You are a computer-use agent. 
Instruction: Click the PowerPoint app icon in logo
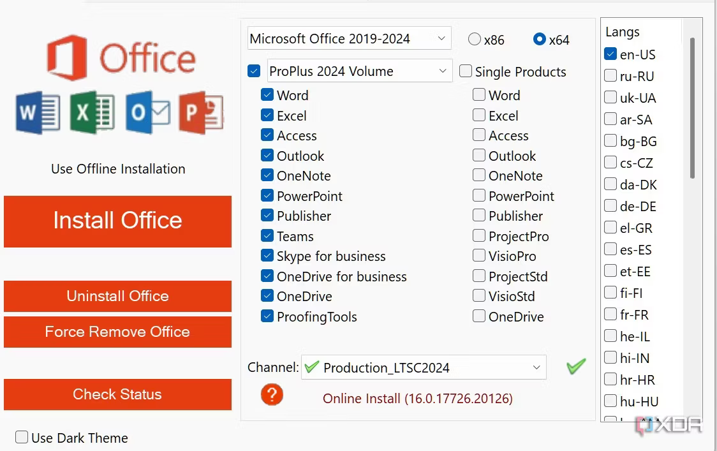click(x=202, y=112)
